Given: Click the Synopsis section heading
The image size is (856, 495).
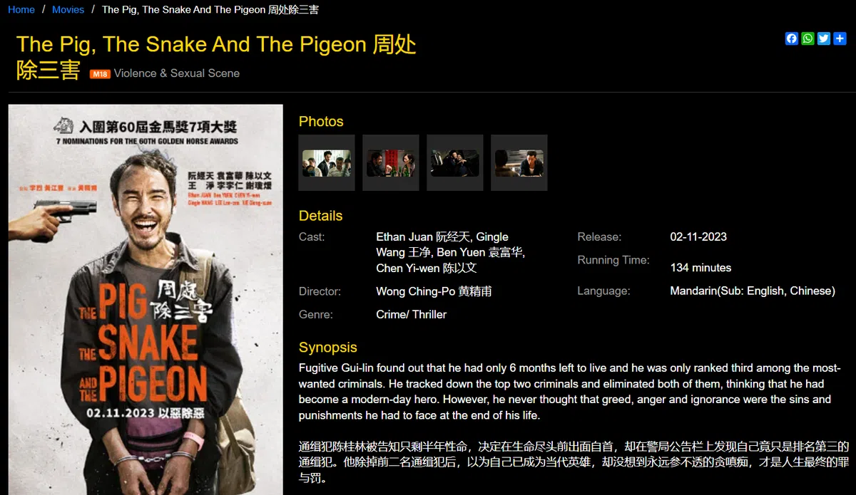Looking at the screenshot, I should pos(328,348).
